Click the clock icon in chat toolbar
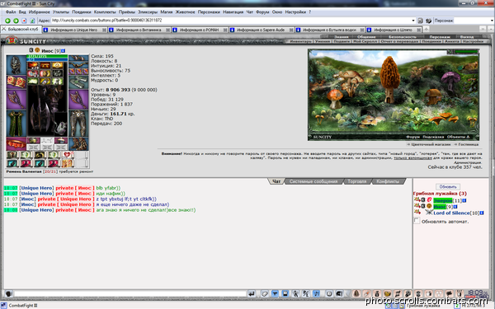This screenshot has height=309, width=495. click(x=329, y=294)
